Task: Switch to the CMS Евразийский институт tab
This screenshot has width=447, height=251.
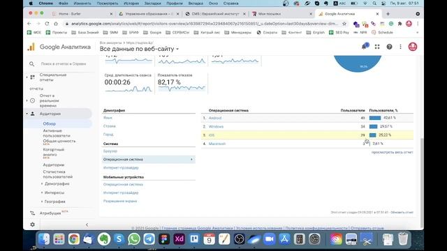Action: (215, 14)
